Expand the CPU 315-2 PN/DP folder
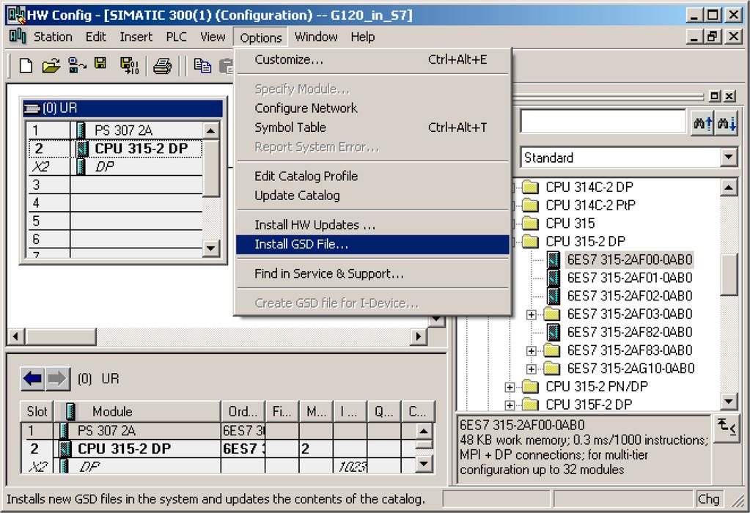The height and width of the screenshot is (513, 750). [x=510, y=387]
